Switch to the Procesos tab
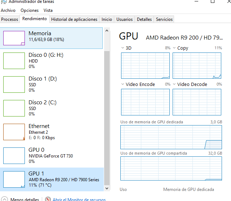Viewport: 231px width, 201px height. point(10,19)
